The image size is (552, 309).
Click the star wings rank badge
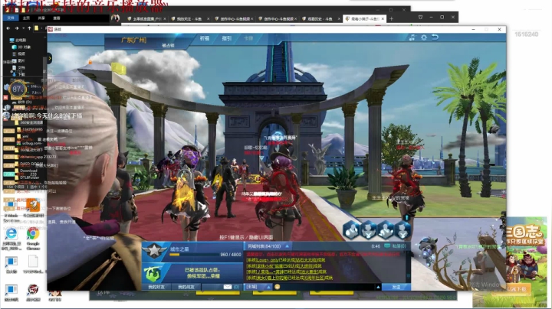154,251
